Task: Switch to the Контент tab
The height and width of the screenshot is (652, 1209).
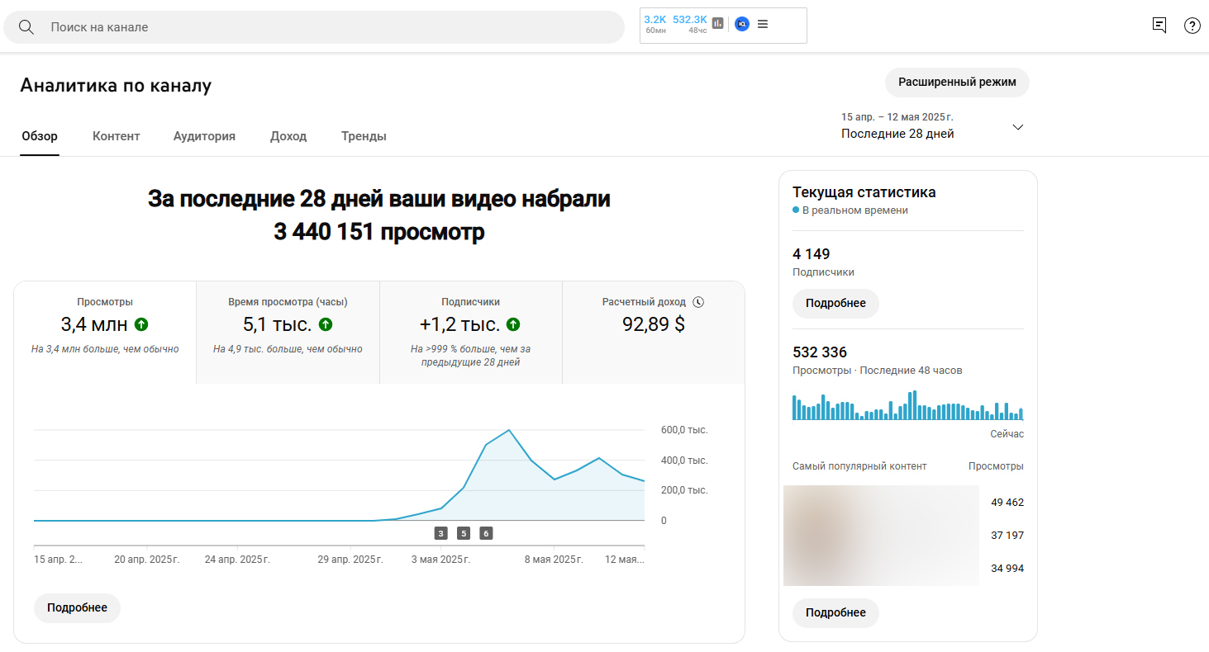Action: (x=117, y=136)
